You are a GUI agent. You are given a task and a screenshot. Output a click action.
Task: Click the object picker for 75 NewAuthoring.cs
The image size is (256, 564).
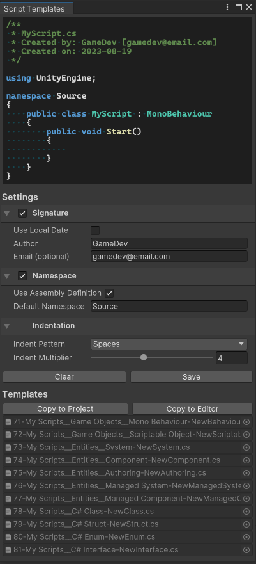[x=246, y=473]
